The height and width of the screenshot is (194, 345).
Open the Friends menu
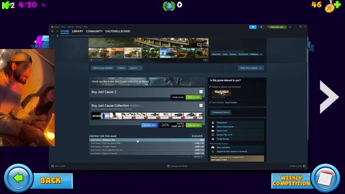click(x=71, y=27)
